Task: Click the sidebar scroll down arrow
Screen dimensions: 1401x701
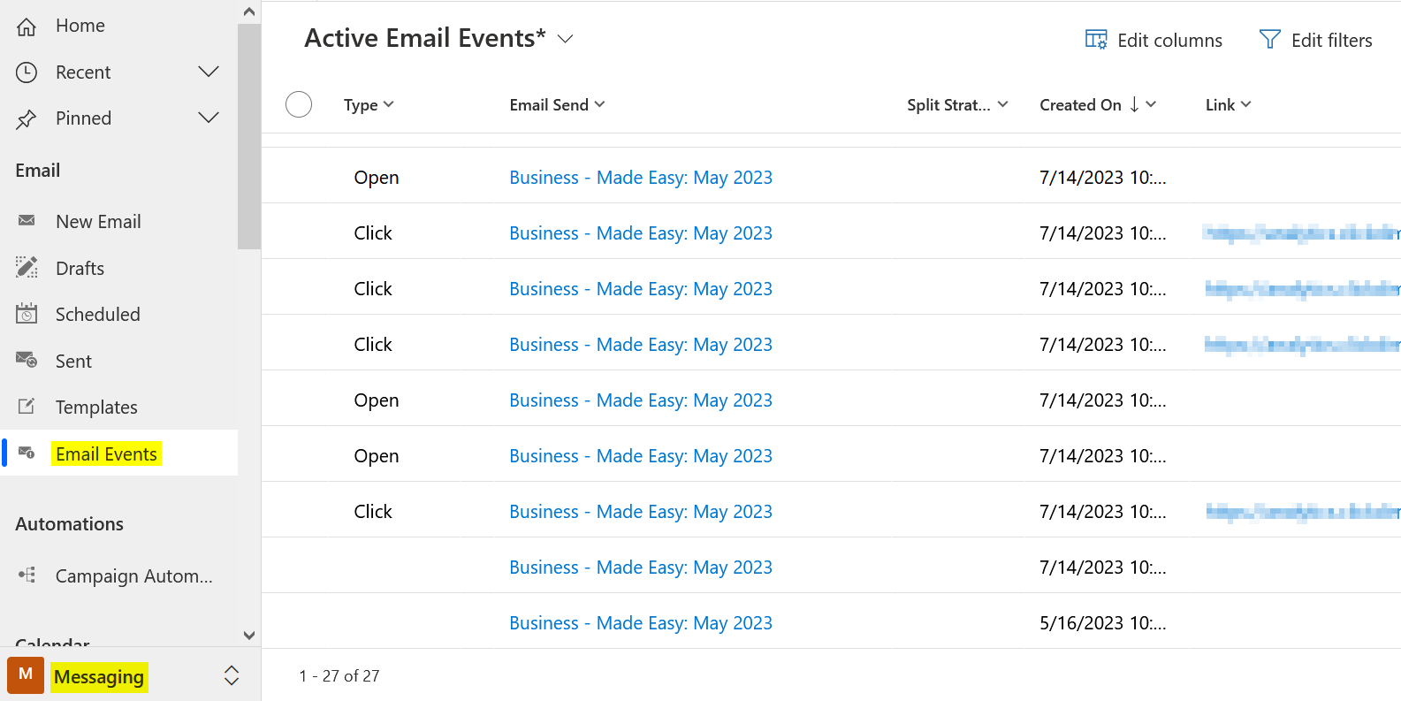Action: (249, 635)
